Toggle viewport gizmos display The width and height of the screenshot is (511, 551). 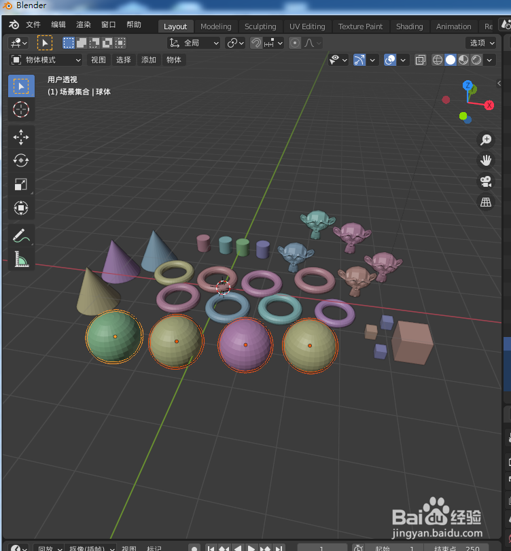click(x=359, y=60)
